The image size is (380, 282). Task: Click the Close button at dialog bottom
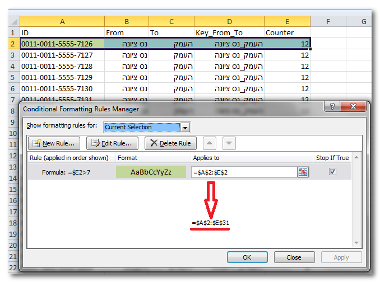pyautogui.click(x=293, y=257)
